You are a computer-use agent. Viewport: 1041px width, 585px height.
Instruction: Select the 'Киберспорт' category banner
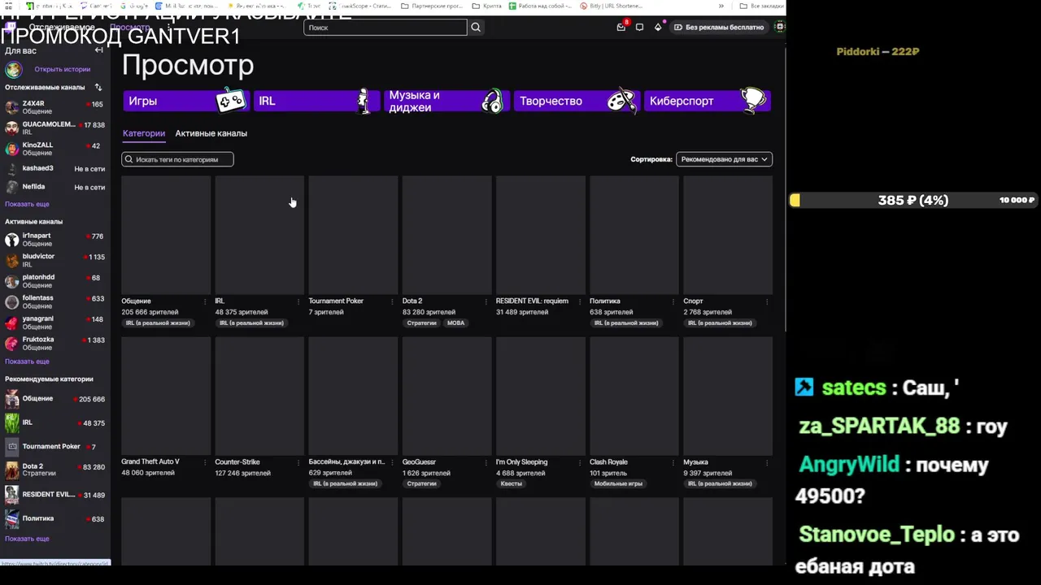(x=707, y=101)
